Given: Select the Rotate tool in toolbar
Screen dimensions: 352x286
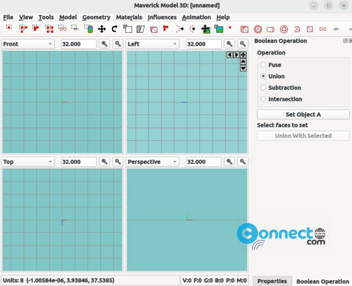Looking at the screenshot, I should click(115, 29).
